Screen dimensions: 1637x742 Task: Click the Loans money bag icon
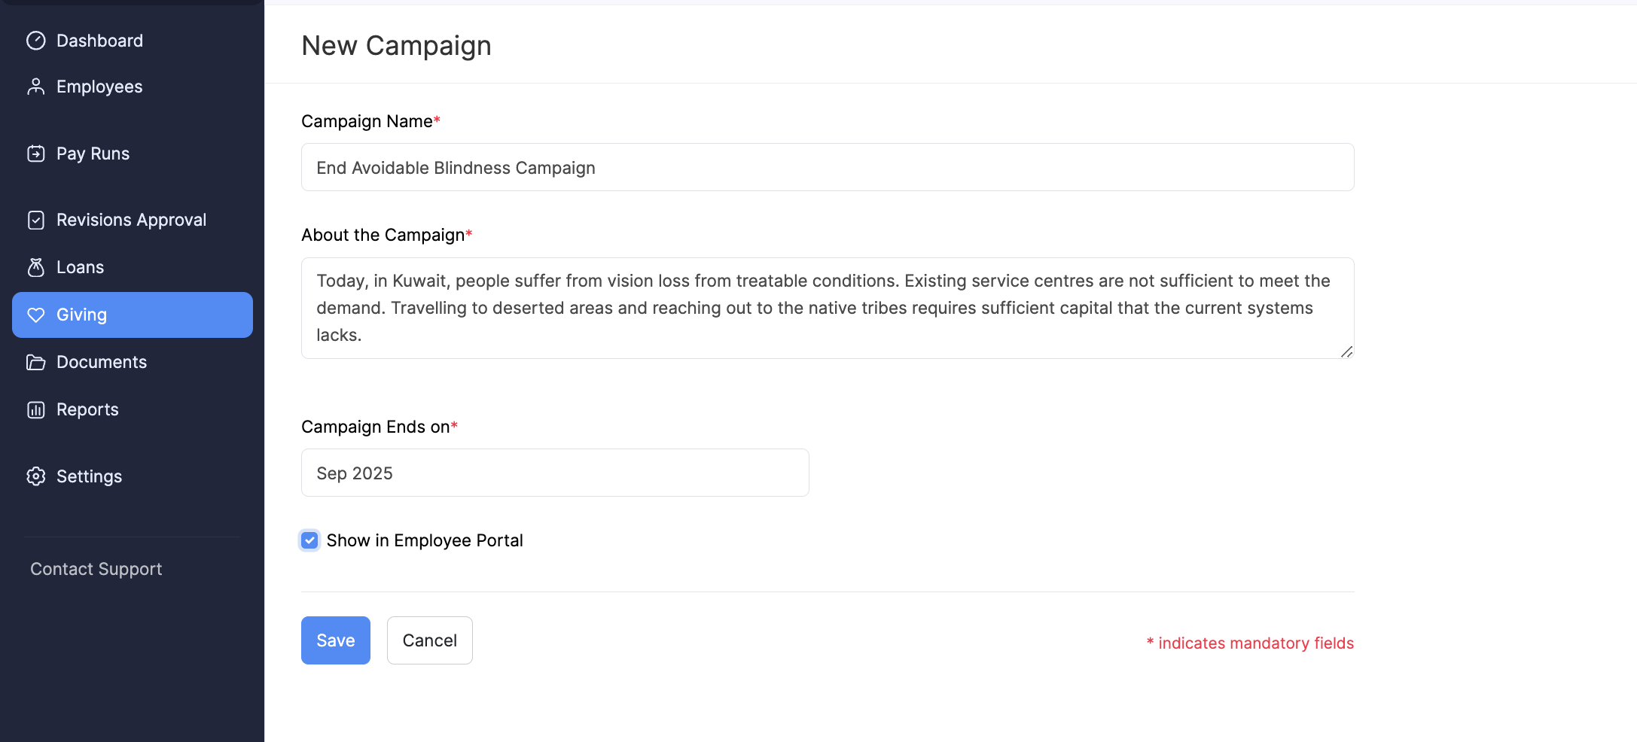36,267
